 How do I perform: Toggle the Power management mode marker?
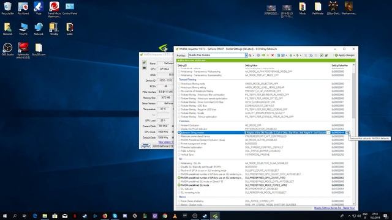coord(179,144)
